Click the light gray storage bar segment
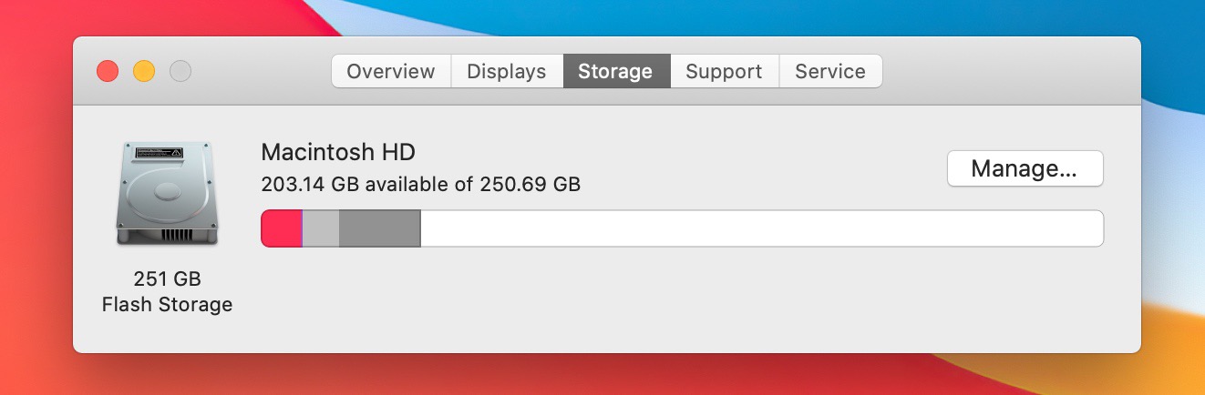Screen dimensions: 1205x395 coord(321,228)
